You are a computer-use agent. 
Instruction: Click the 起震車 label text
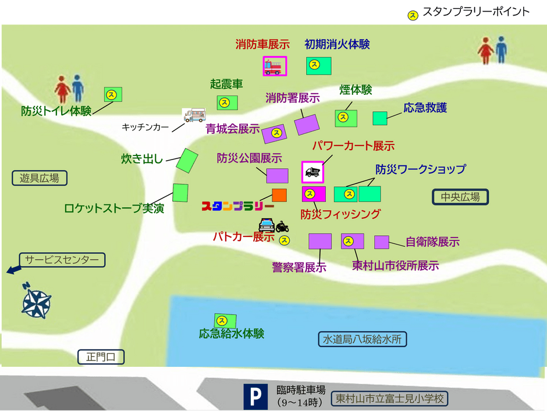coord(226,84)
